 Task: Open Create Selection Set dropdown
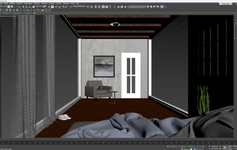(x=79, y=6)
